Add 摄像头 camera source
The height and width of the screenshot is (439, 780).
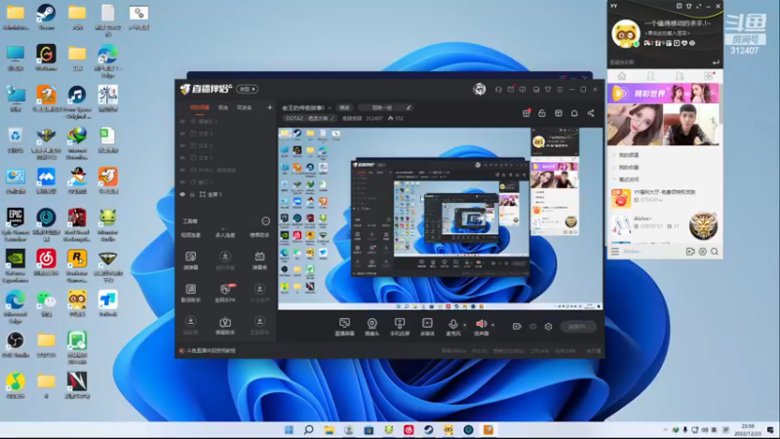tap(372, 327)
